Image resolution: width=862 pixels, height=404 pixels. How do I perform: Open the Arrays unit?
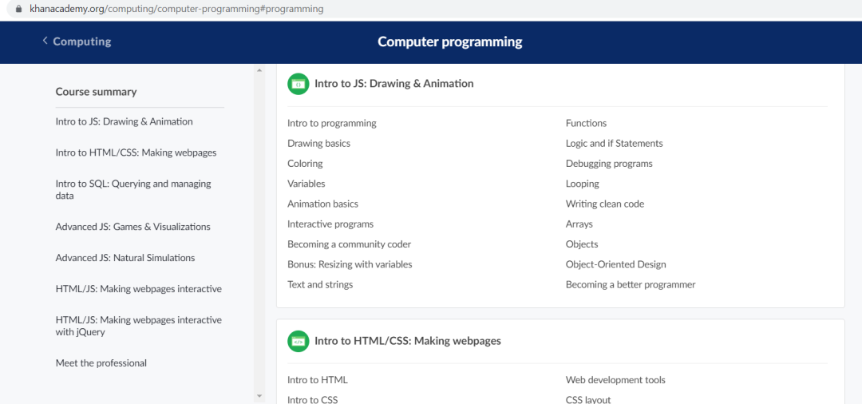(579, 224)
